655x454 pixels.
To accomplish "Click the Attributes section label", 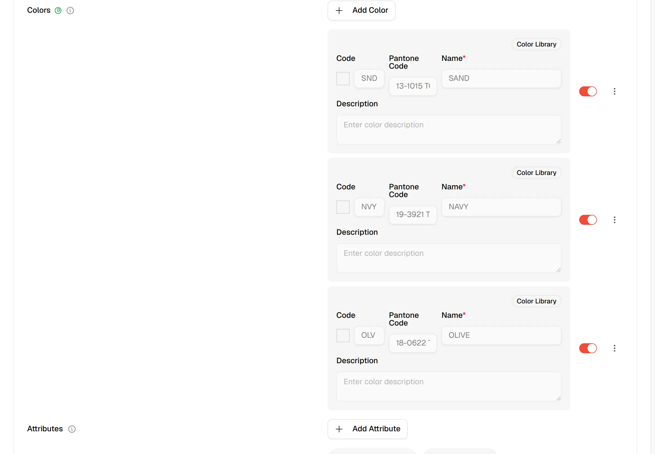I will point(45,429).
